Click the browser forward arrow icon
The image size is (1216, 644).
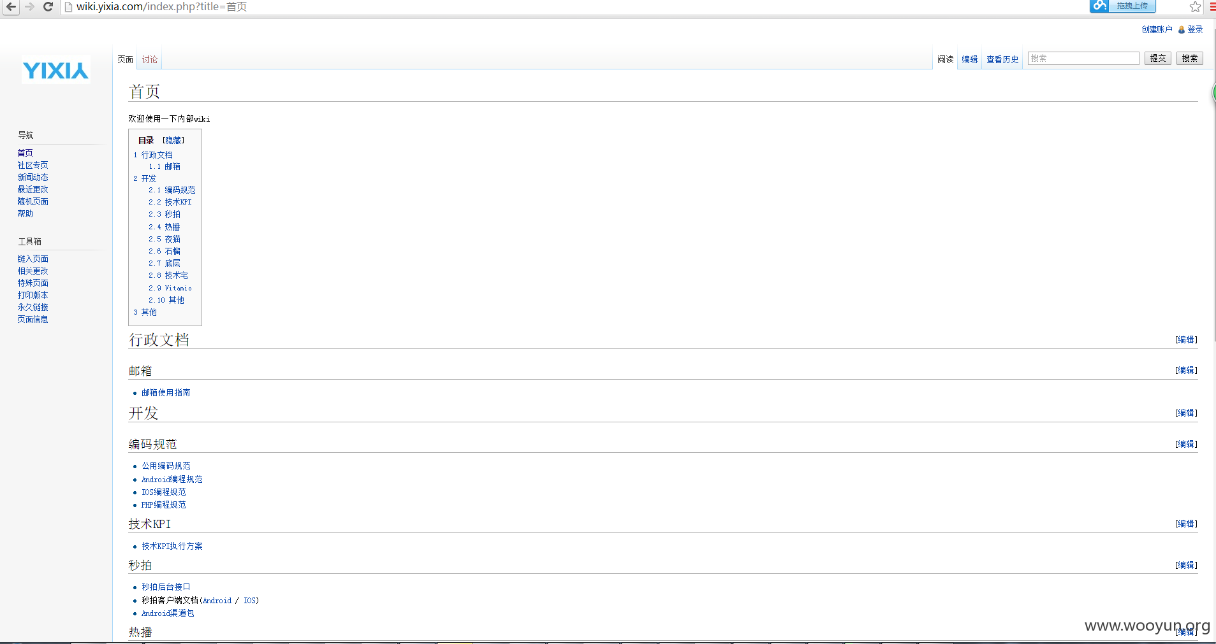29,7
